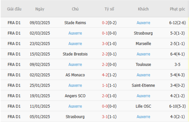This screenshot has width=189, height=123.
Task: Select Saint-Etienne team link
Action: click(x=143, y=85)
